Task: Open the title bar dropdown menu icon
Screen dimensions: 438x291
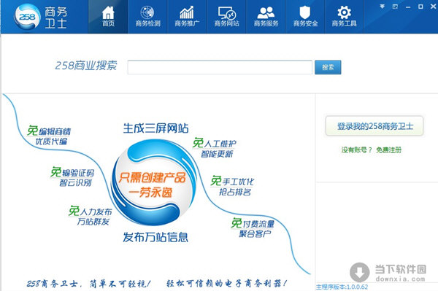Action: coord(382,7)
